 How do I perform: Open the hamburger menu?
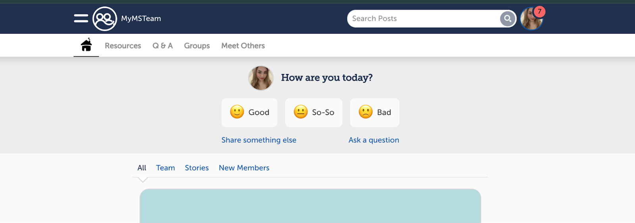point(81,19)
